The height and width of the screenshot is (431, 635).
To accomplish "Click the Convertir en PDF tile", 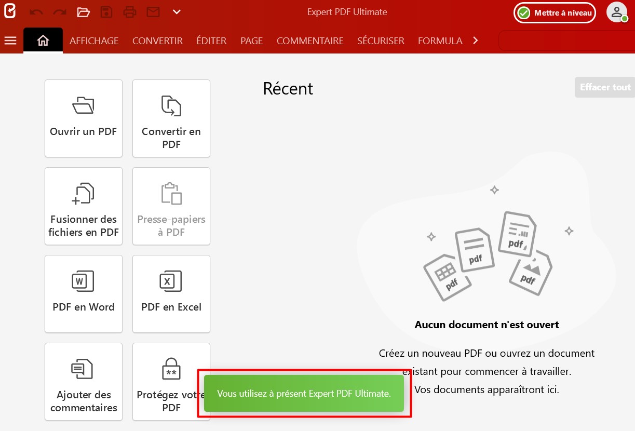I will (x=171, y=118).
